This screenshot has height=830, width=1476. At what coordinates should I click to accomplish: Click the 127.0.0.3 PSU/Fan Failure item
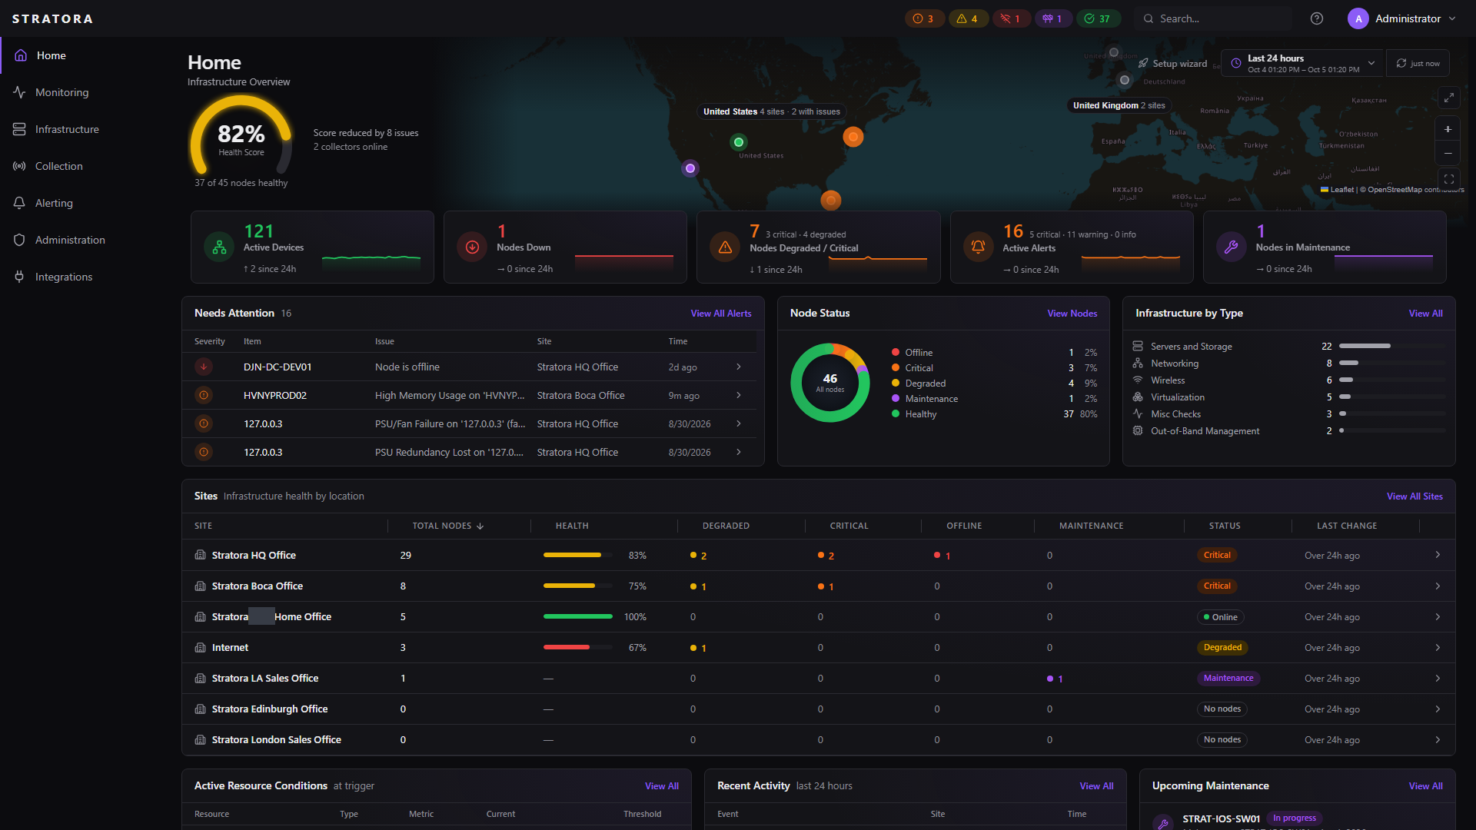[x=263, y=423]
